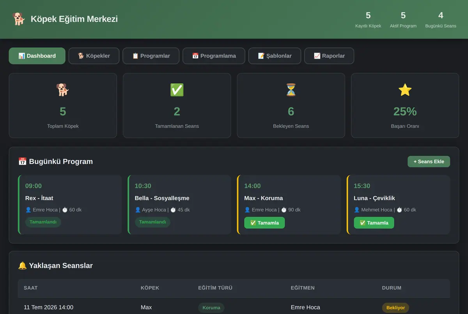
Task: Click the Bekliyor status badge for Max
Action: (395, 308)
